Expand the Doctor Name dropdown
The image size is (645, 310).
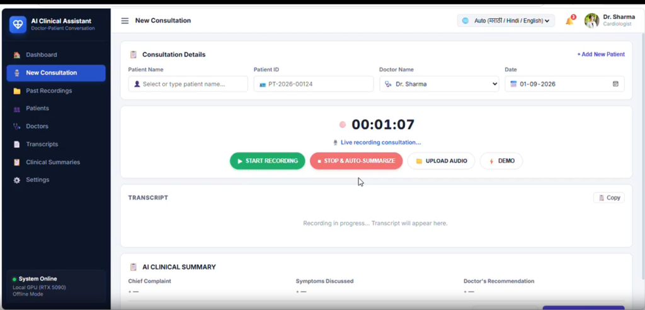point(439,84)
